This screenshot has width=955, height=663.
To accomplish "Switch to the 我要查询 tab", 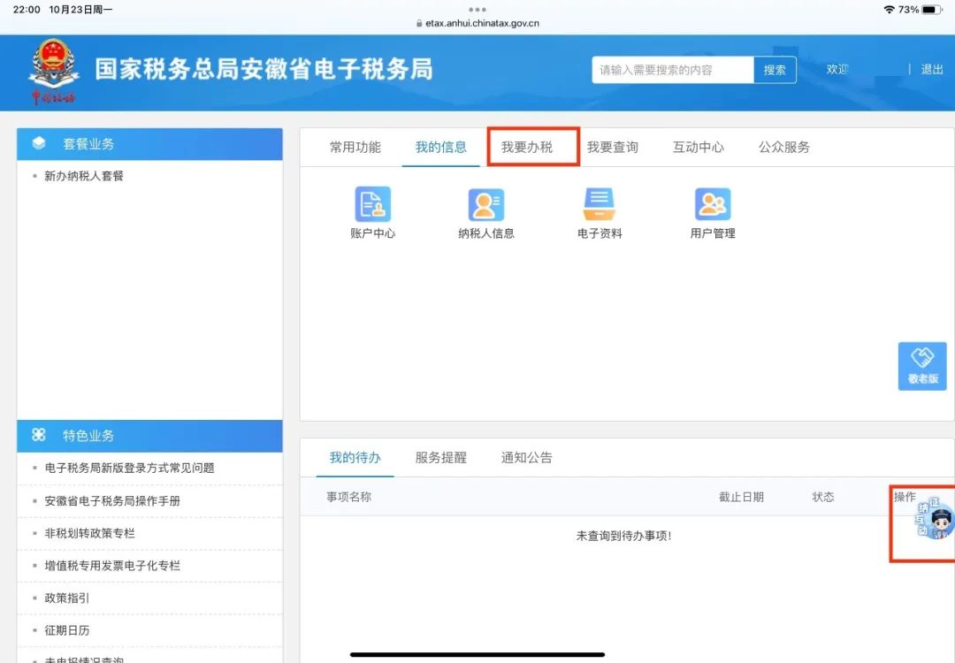I will 613,148.
